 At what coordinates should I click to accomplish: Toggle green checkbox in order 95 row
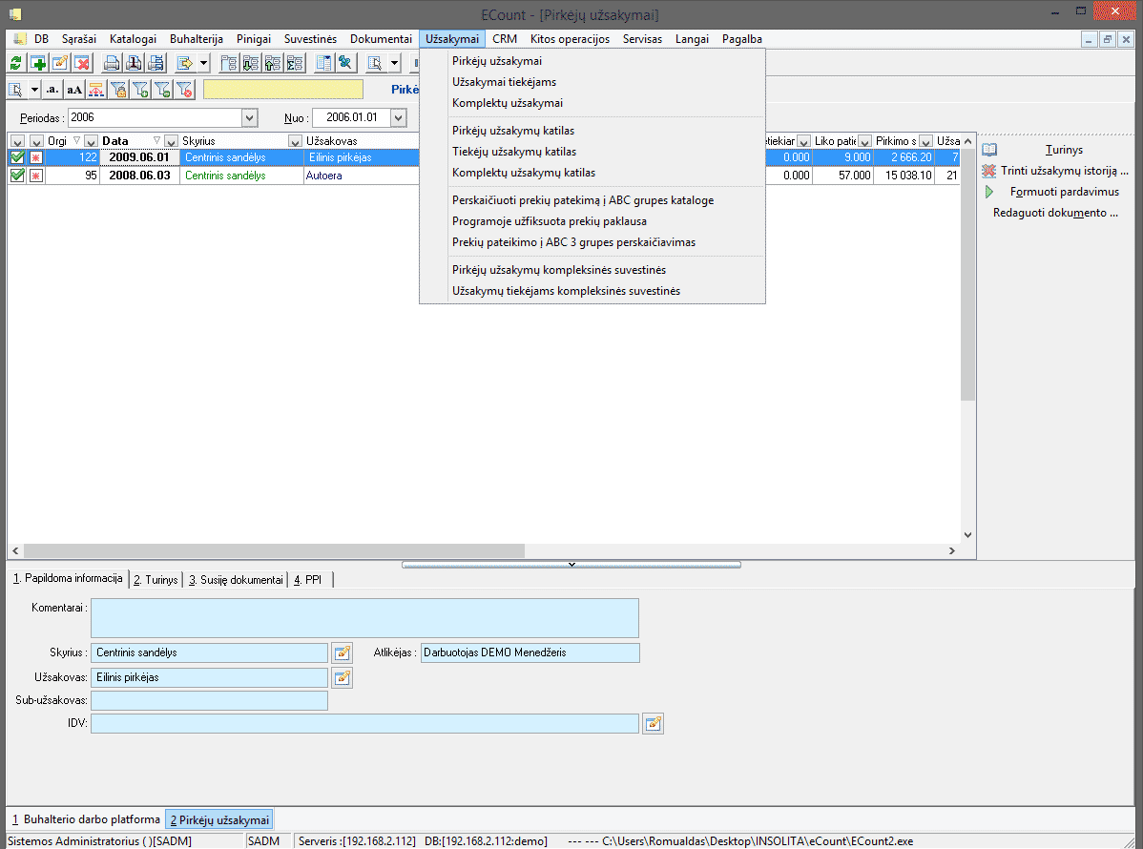17,176
